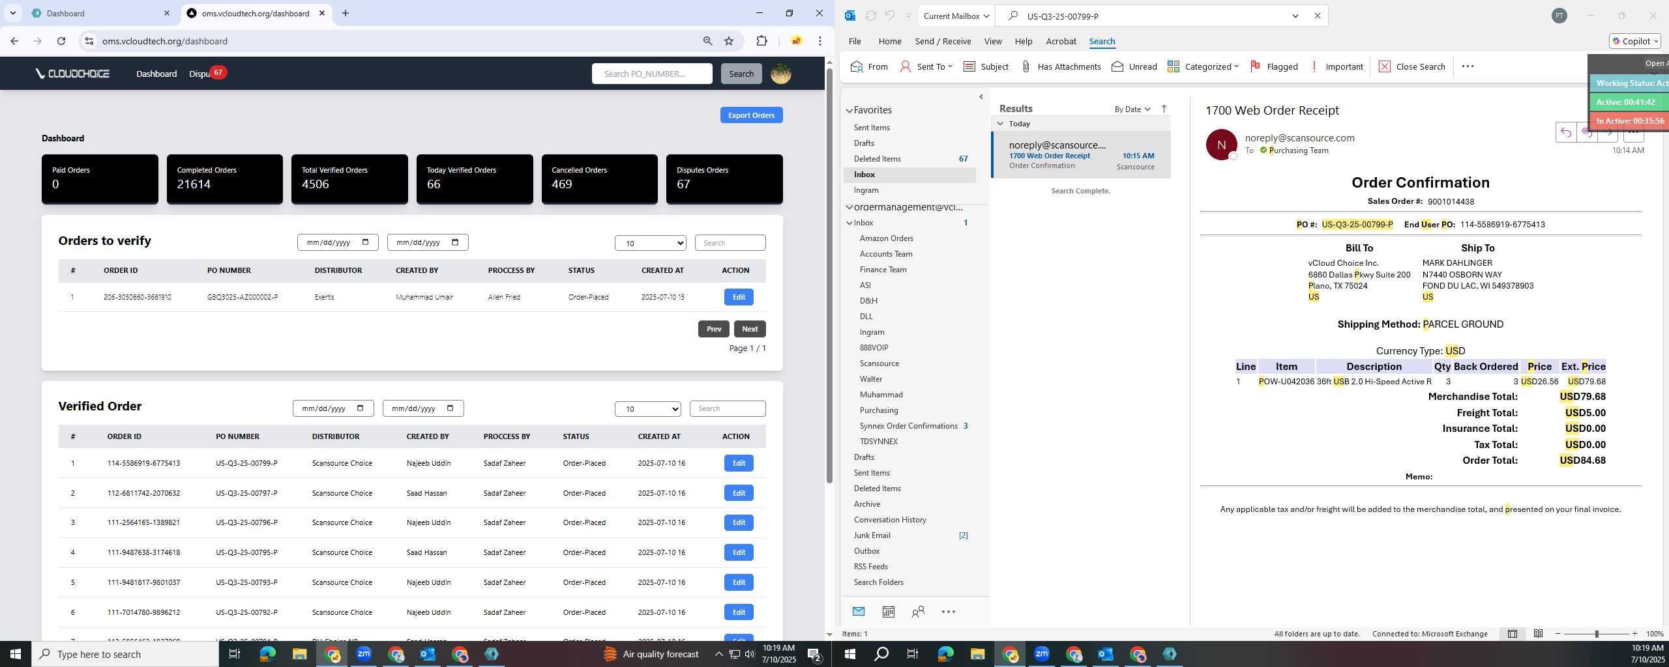Click the CloudChoice logo
Screen dimensions: 1669x667
(x=72, y=74)
